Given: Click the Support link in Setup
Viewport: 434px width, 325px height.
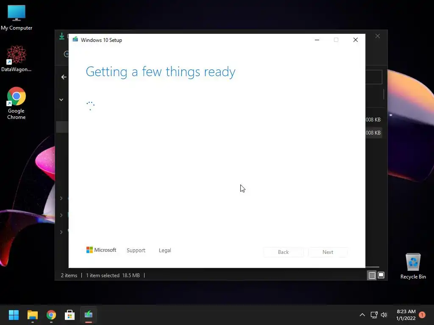Looking at the screenshot, I should (x=136, y=251).
